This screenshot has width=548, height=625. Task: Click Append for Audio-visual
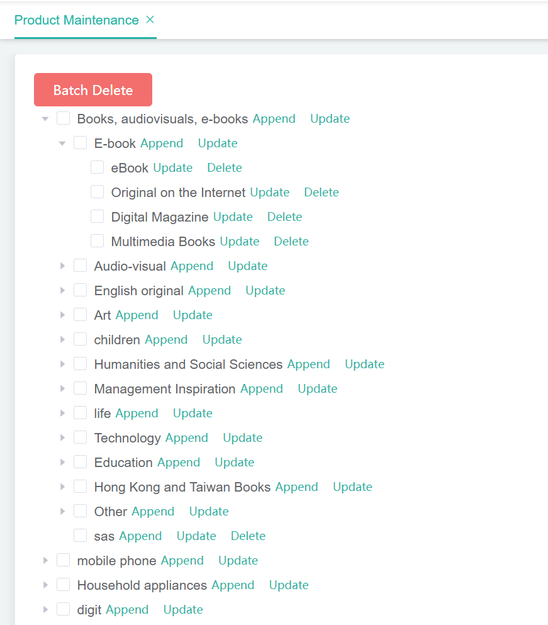pos(192,266)
